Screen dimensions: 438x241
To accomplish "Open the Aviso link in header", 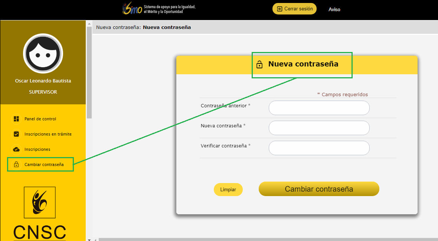I will pyautogui.click(x=334, y=9).
